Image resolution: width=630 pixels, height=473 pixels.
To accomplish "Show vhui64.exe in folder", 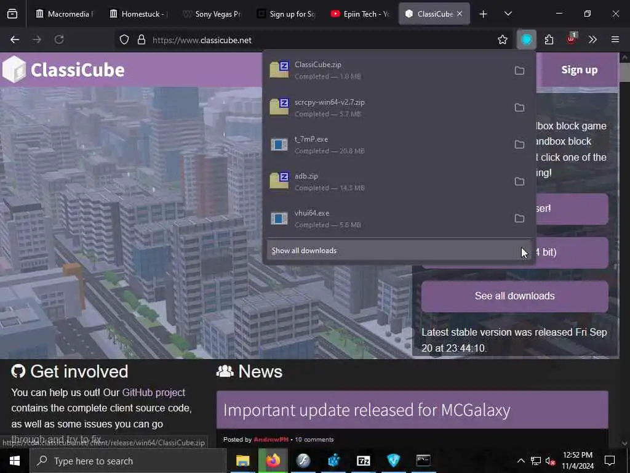I will pyautogui.click(x=519, y=219).
